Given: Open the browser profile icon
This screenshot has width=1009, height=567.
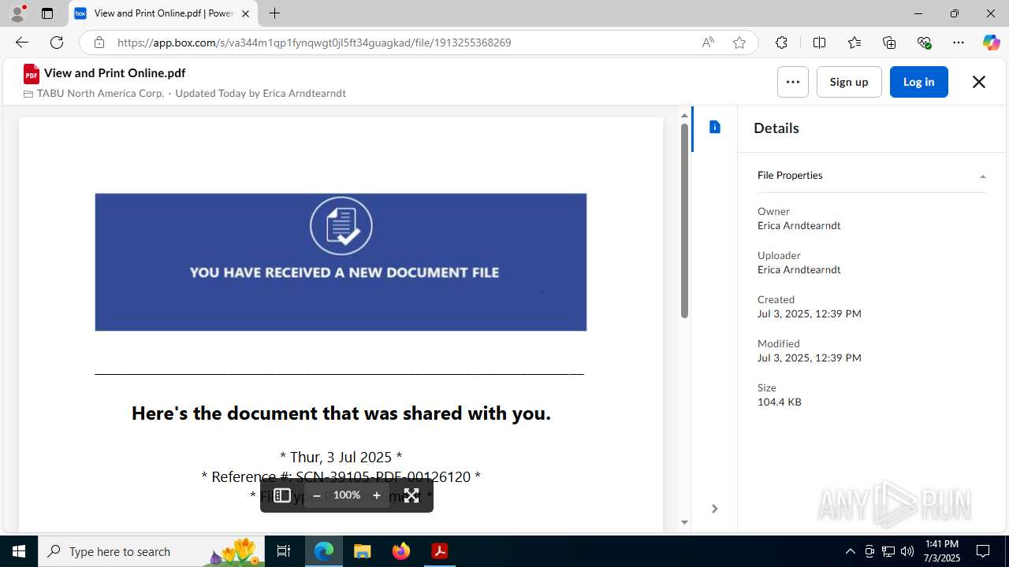Looking at the screenshot, I should point(17,13).
